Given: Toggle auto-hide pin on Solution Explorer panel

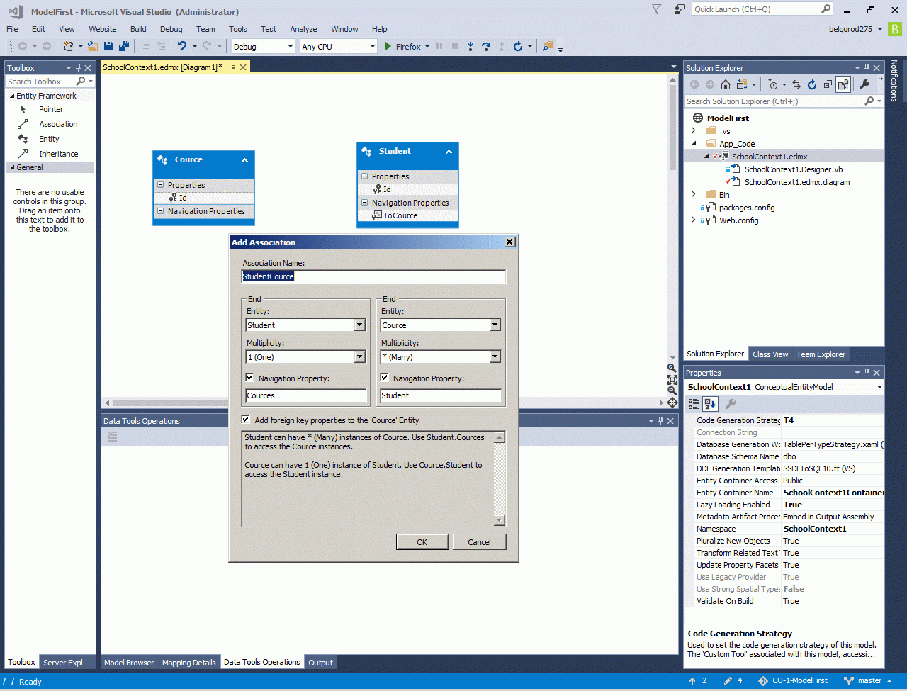Looking at the screenshot, I should [x=867, y=68].
